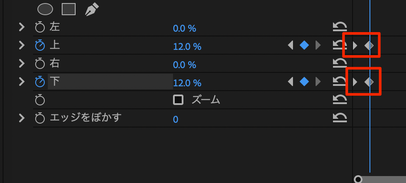Expand the 左 property
This screenshot has height=183, width=406.
click(x=21, y=27)
